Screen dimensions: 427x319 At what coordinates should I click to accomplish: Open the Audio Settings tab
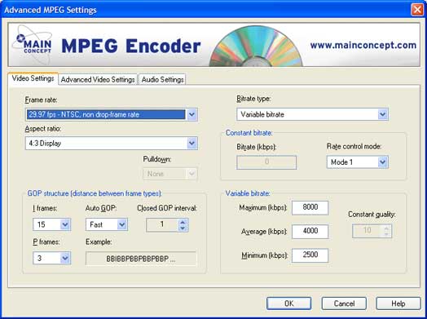click(x=163, y=79)
